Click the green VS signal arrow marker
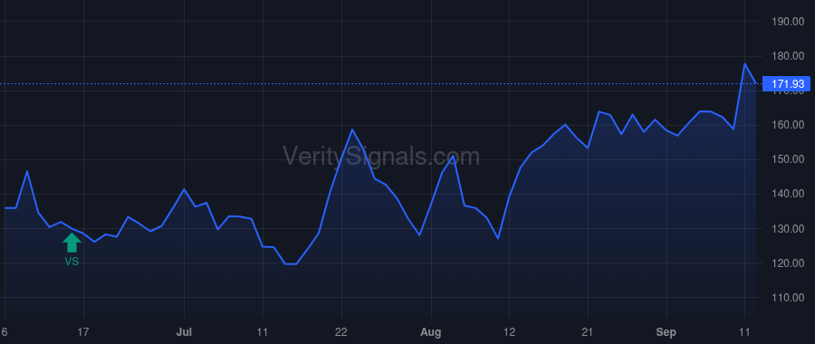The height and width of the screenshot is (344, 815). pyautogui.click(x=72, y=243)
